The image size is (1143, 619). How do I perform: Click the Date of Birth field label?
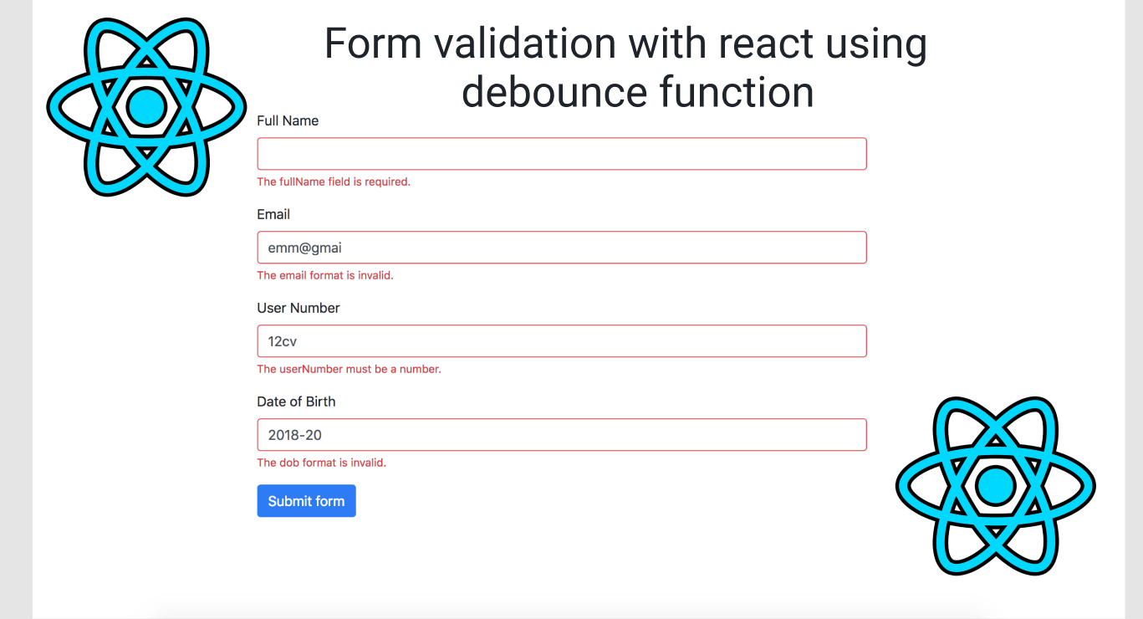(296, 402)
